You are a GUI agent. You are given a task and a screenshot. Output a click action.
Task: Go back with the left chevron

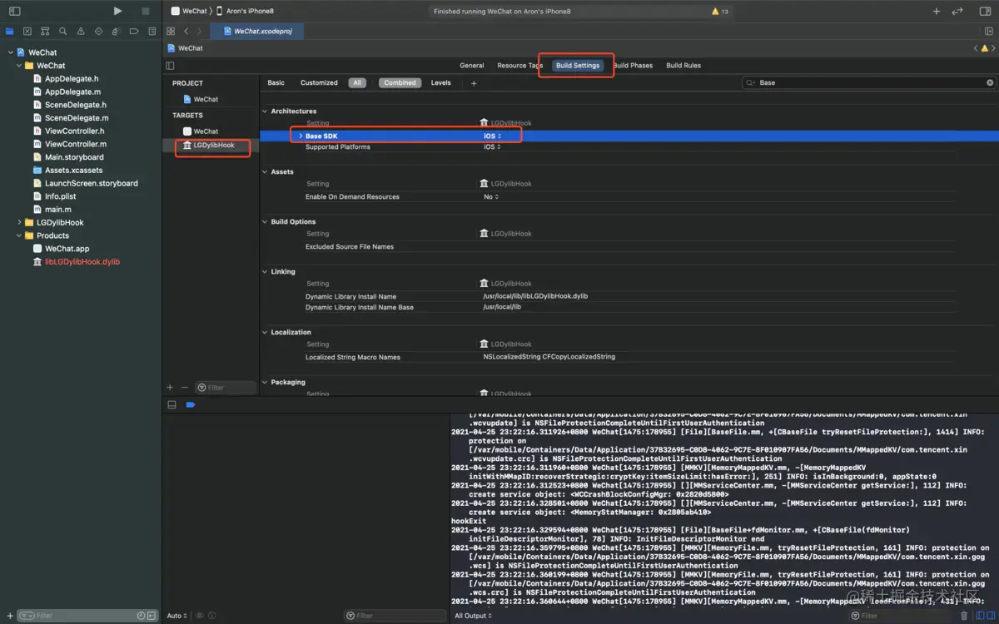pos(186,31)
